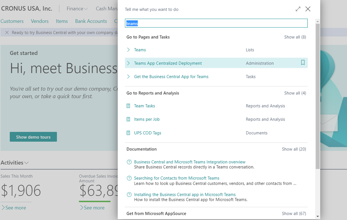Show all 4 reports and analysis
Screen dimensions: 347x220
point(295,93)
